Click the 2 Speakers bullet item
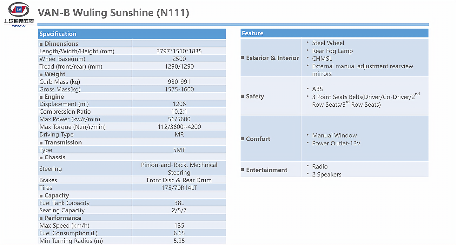 coord(327,174)
